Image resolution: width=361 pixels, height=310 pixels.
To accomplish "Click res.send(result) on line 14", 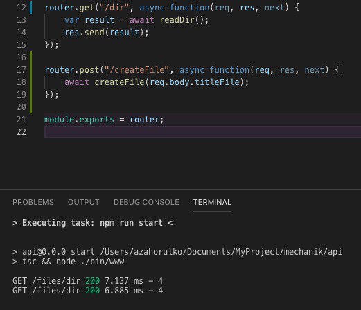I will [x=107, y=33].
